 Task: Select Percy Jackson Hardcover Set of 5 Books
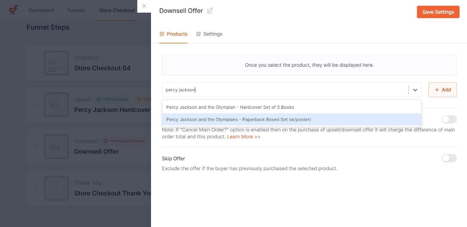coord(292,107)
